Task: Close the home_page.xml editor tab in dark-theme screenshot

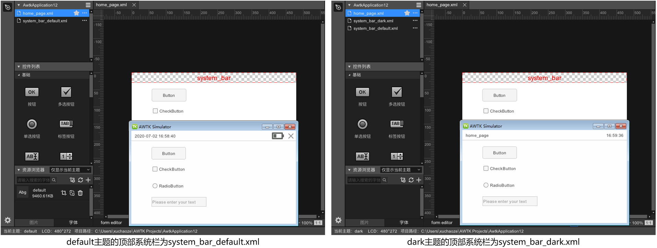Action: [x=465, y=5]
